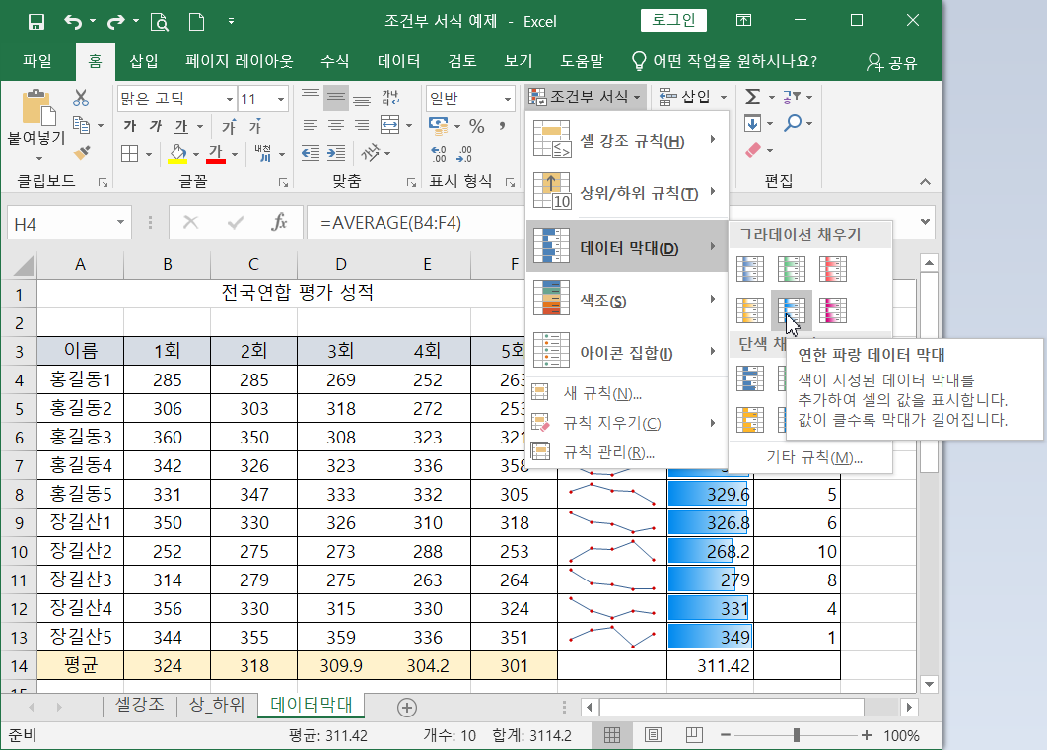This screenshot has height=750, width=1047.
Task: Toggle center text alignment
Action: pos(336,125)
